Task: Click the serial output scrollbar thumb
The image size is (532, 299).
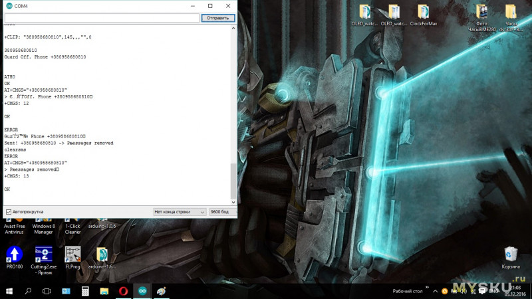Action: [233, 181]
